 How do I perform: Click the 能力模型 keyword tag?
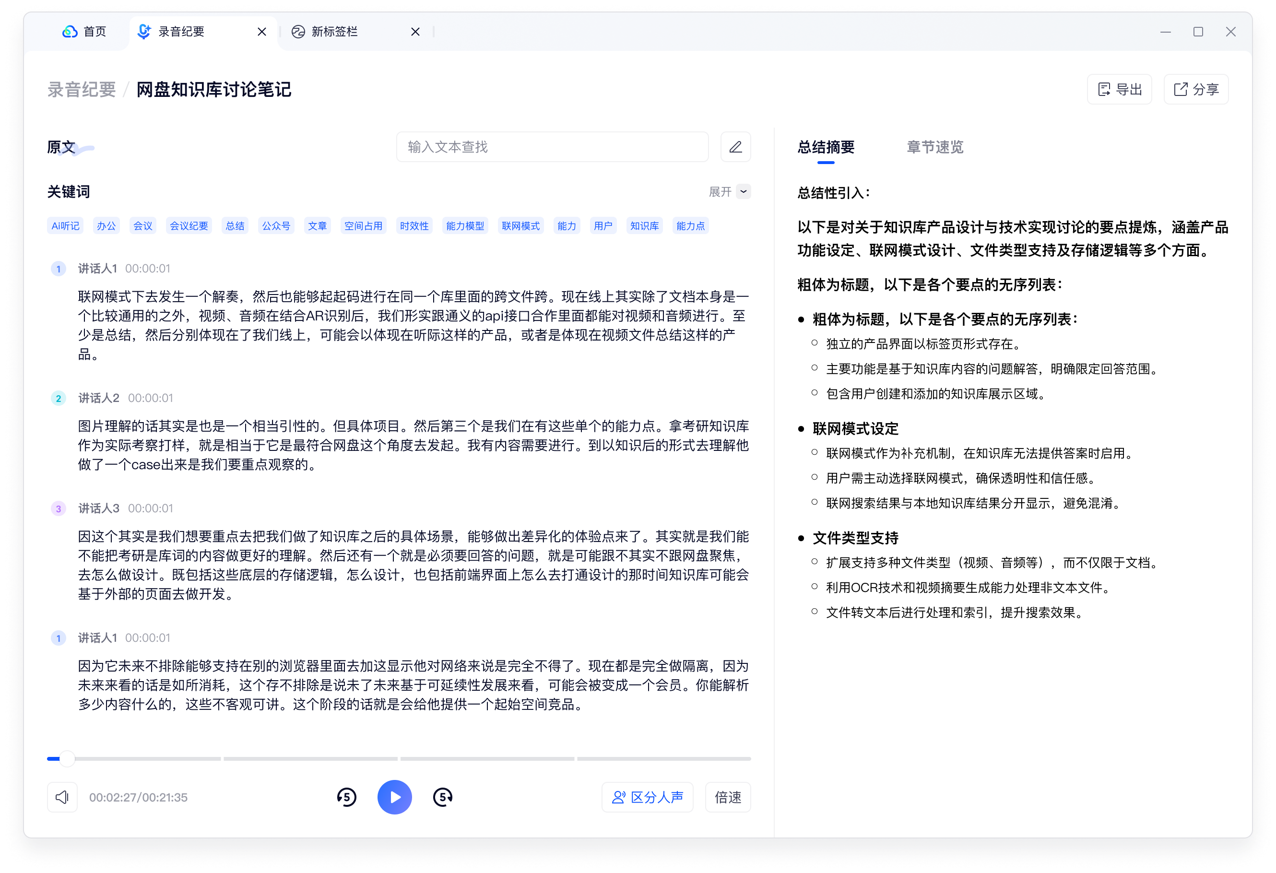(465, 225)
